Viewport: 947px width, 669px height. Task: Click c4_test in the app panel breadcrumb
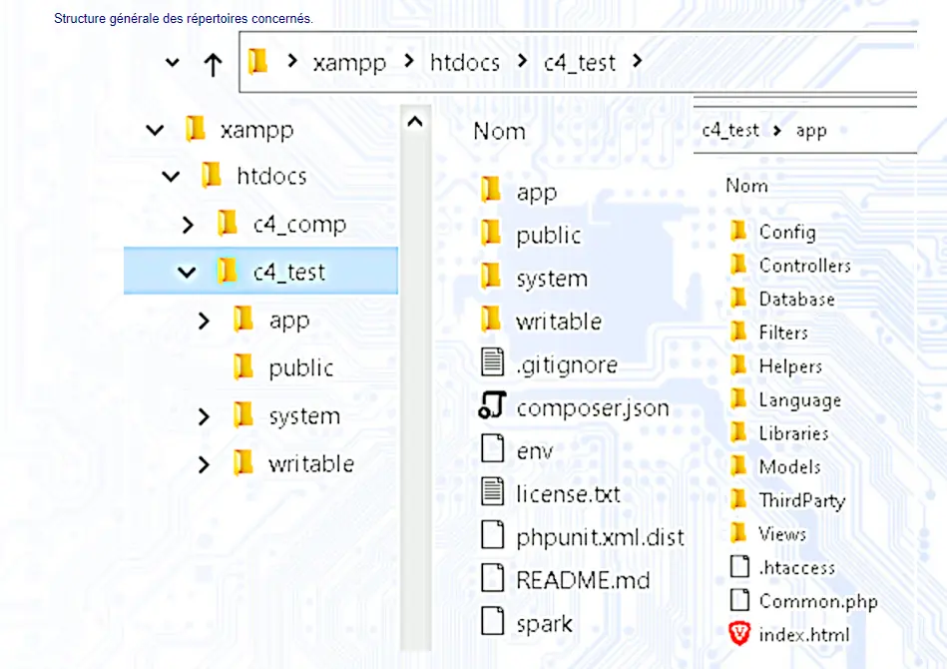(730, 130)
